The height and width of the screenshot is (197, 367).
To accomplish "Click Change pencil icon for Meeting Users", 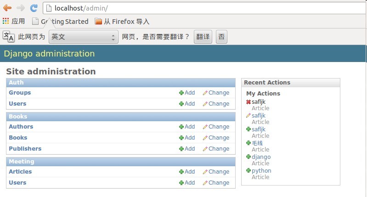I will pyautogui.click(x=205, y=183).
